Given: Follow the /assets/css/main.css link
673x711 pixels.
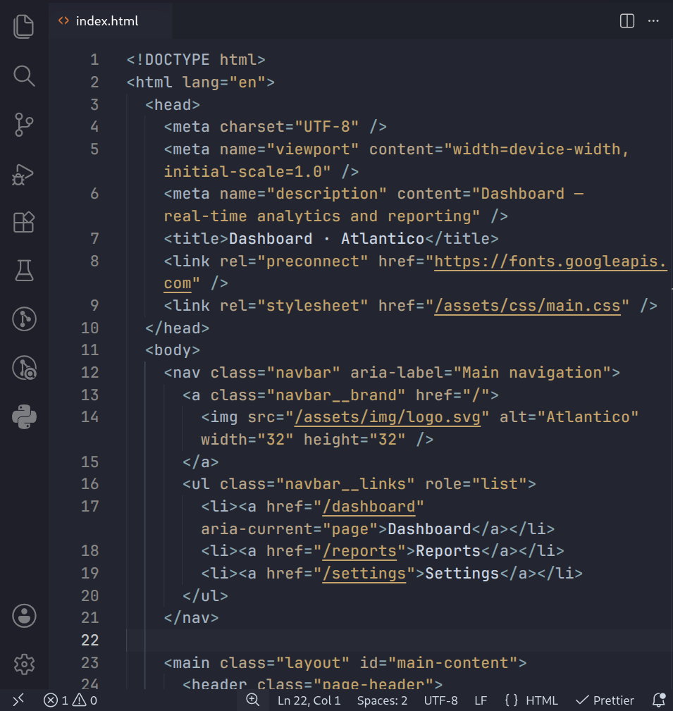Looking at the screenshot, I should pyautogui.click(x=527, y=306).
